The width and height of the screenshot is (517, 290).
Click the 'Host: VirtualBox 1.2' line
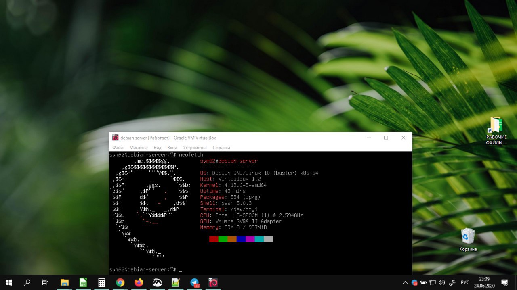[x=231, y=179]
